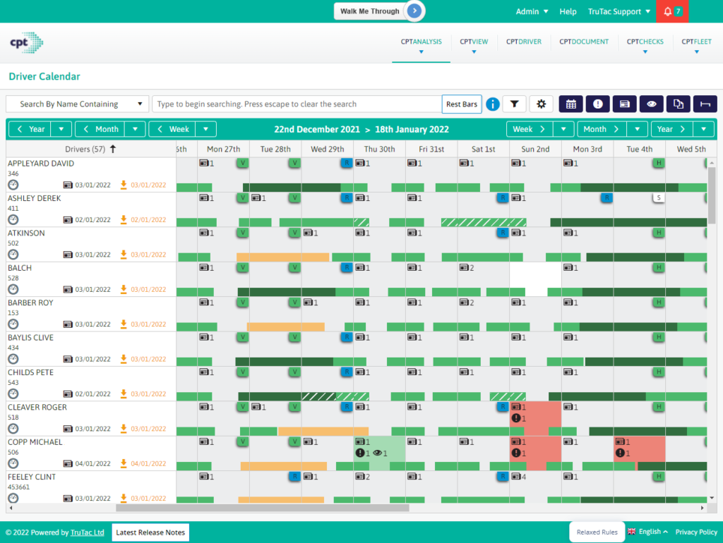Screen dimensions: 723x543
Task: Open the English language selector
Action: click(x=647, y=532)
